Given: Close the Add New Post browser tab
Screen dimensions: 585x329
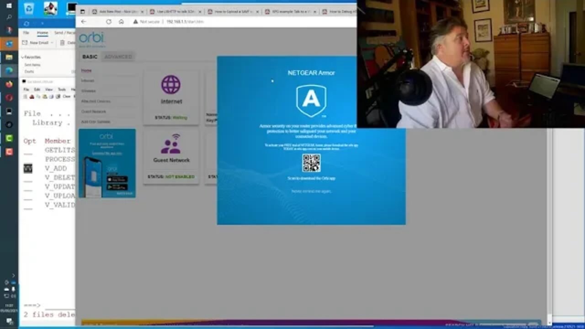Looking at the screenshot, I should pyautogui.click(x=142, y=11).
